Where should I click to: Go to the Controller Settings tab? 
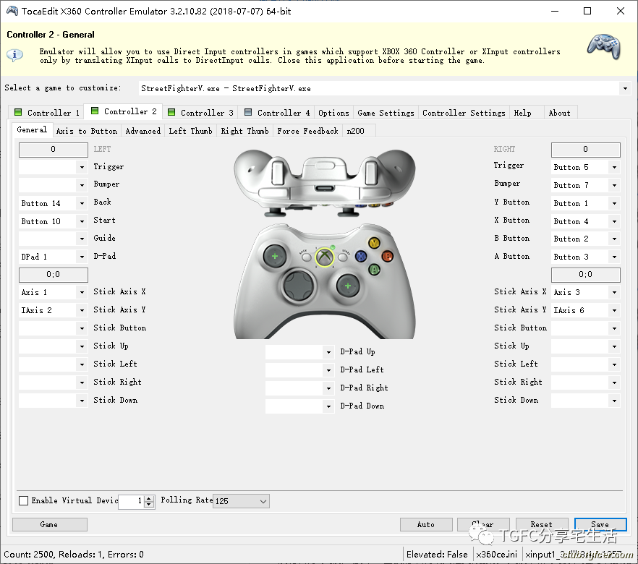point(464,113)
